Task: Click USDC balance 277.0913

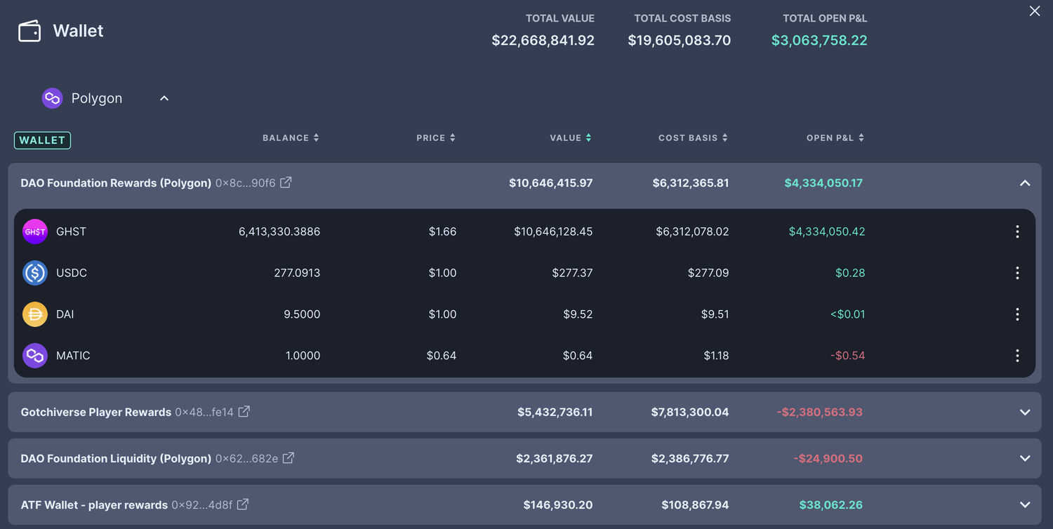Action: tap(297, 273)
